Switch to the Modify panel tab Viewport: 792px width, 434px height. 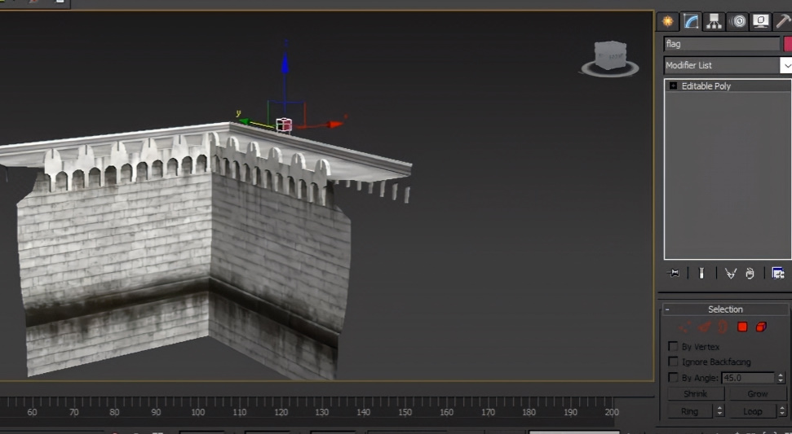point(691,21)
